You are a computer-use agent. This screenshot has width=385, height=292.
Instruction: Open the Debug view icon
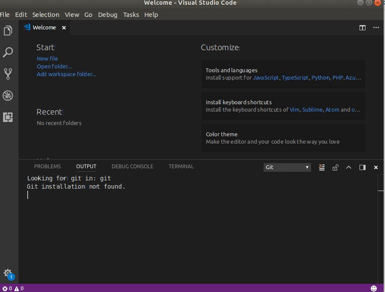[8, 95]
